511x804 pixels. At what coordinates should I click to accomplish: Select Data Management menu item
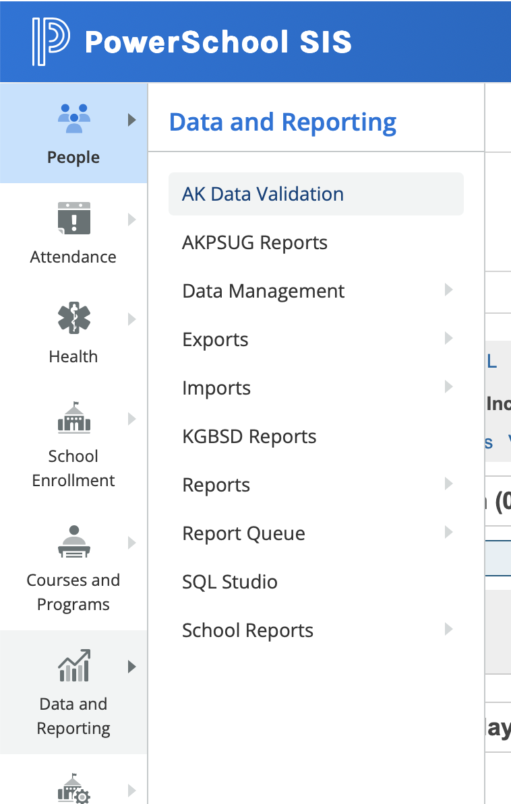click(x=316, y=291)
